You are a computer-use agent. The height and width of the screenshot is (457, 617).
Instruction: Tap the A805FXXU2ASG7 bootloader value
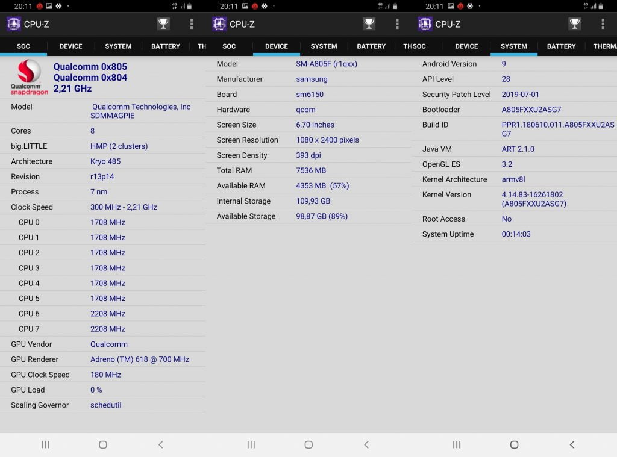(x=531, y=110)
